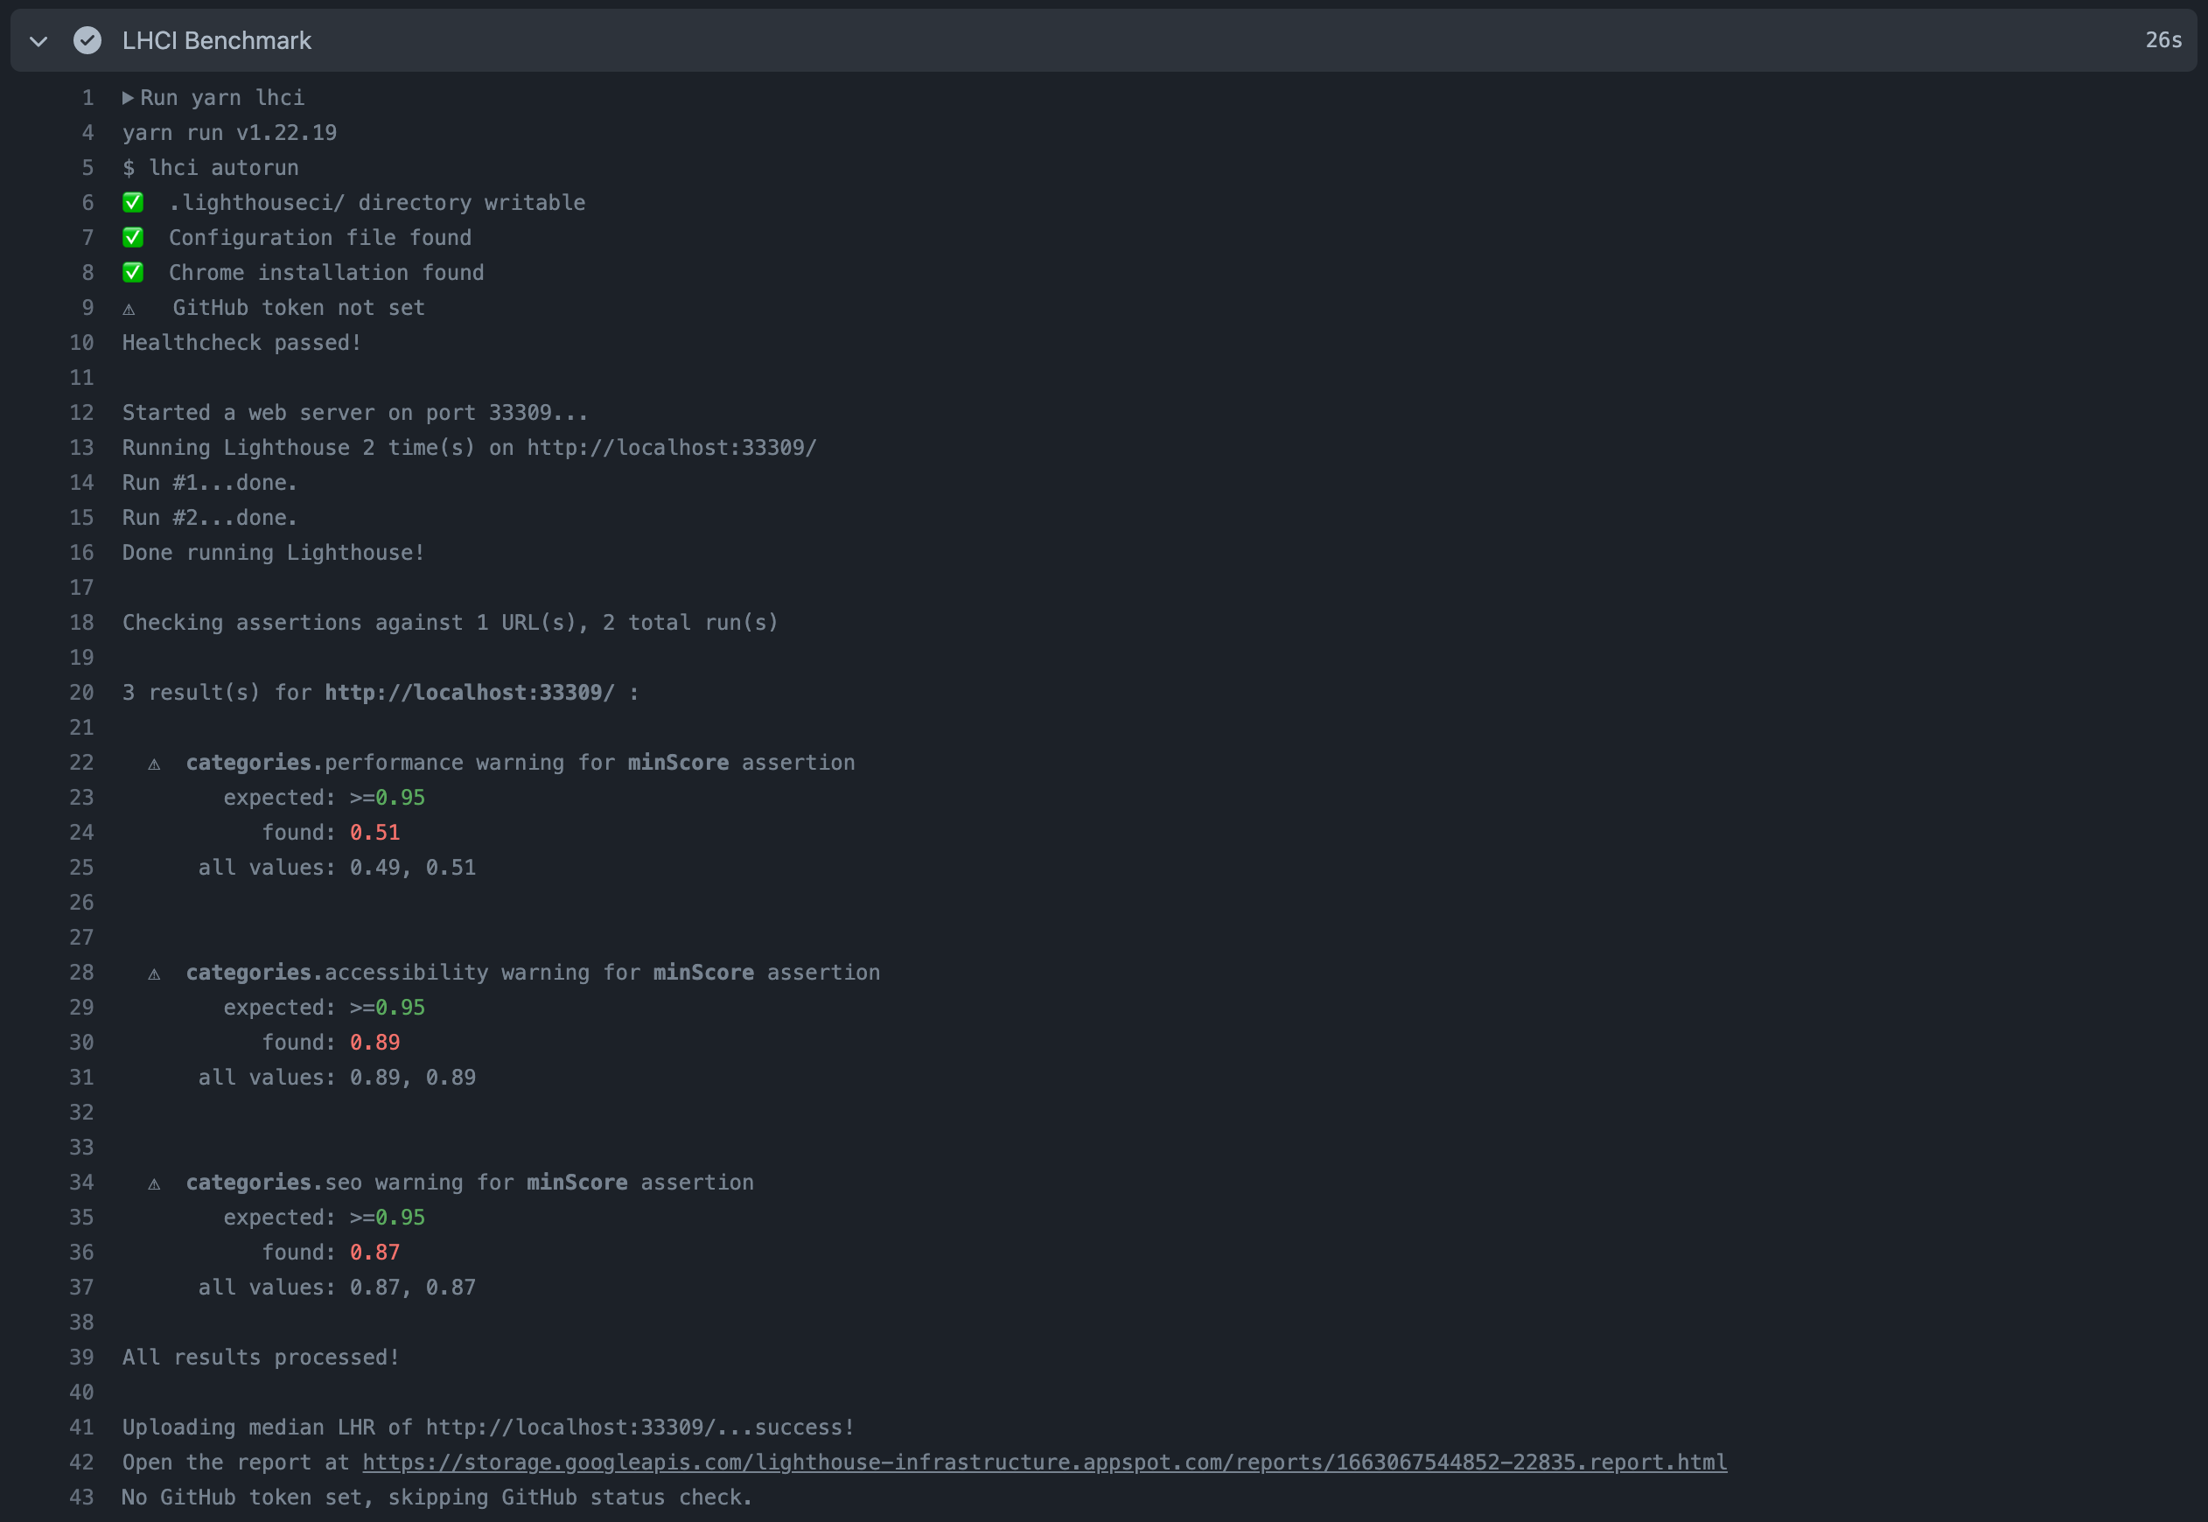Click warning icon next to categories.accessibility
The width and height of the screenshot is (2208, 1522).
pyautogui.click(x=154, y=974)
